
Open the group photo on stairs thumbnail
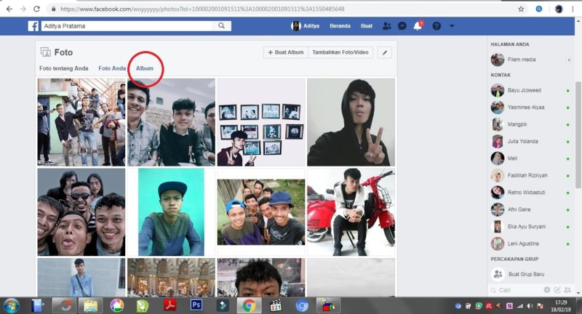[81, 122]
